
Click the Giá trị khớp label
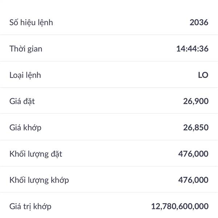(30, 206)
